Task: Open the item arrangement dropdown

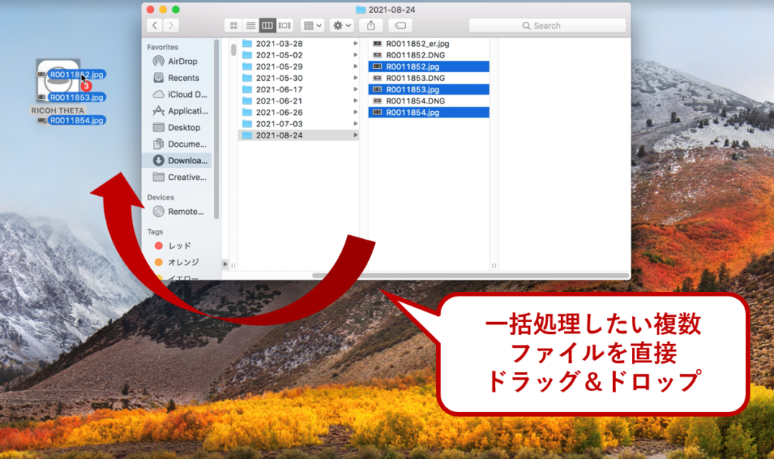Action: (312, 25)
